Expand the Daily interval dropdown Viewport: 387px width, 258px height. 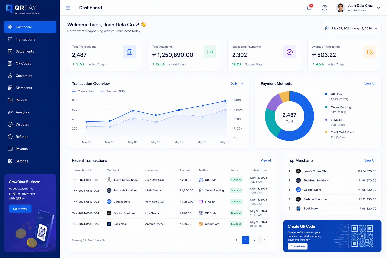click(x=237, y=84)
